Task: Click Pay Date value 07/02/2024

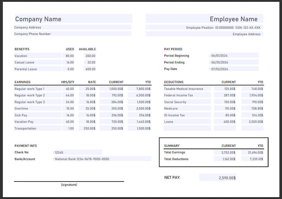Action: (x=234, y=69)
